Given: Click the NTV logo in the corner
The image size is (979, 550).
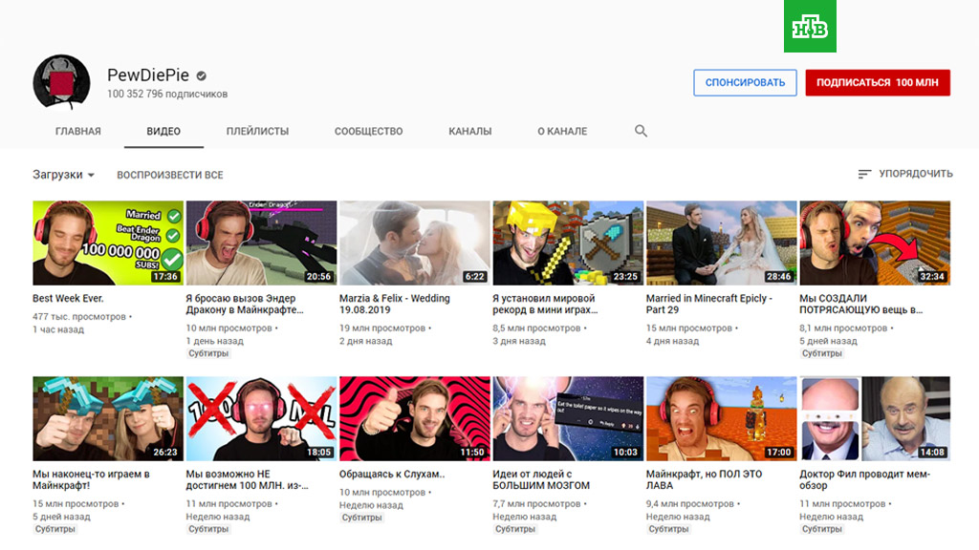Looking at the screenshot, I should [x=811, y=26].
